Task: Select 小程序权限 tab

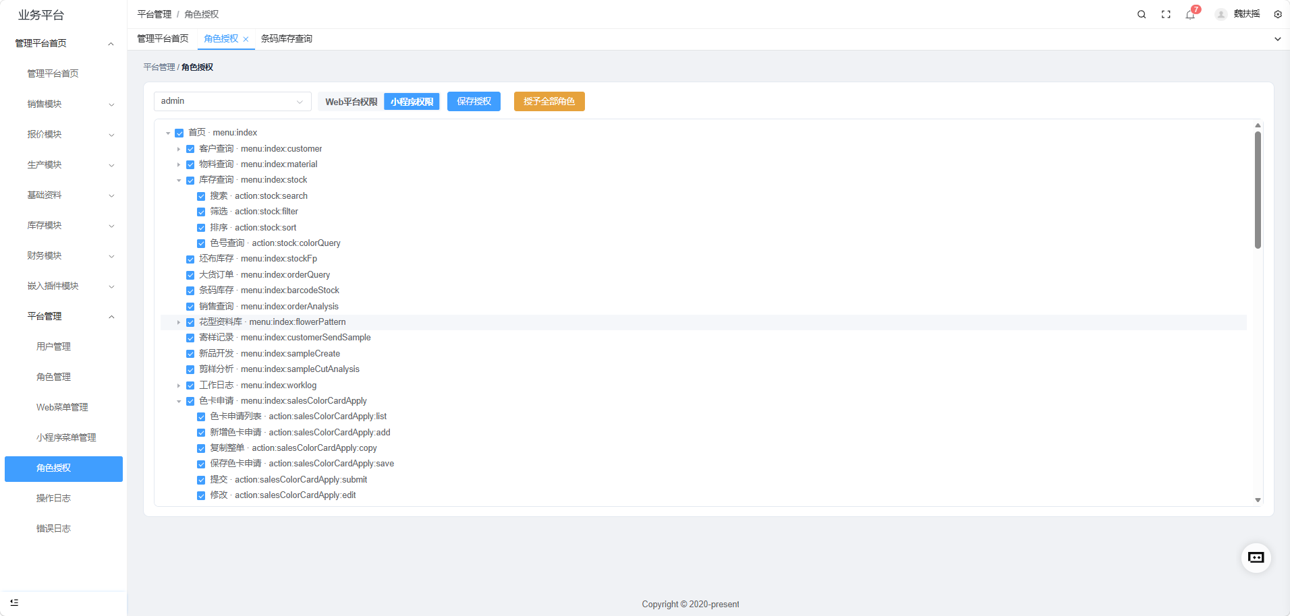Action: 412,102
